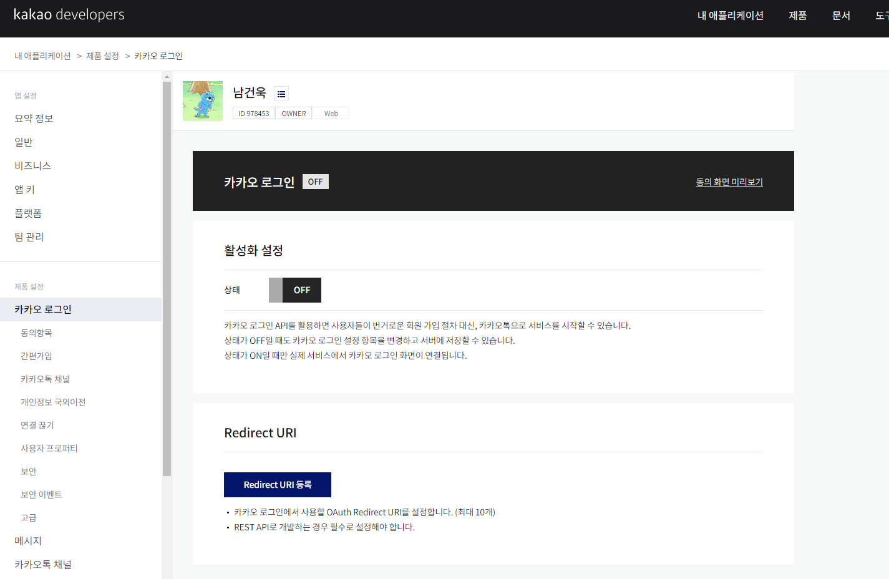This screenshot has height=579, width=889.
Task: Go to kakao developers home logo
Action: pyautogui.click(x=69, y=15)
